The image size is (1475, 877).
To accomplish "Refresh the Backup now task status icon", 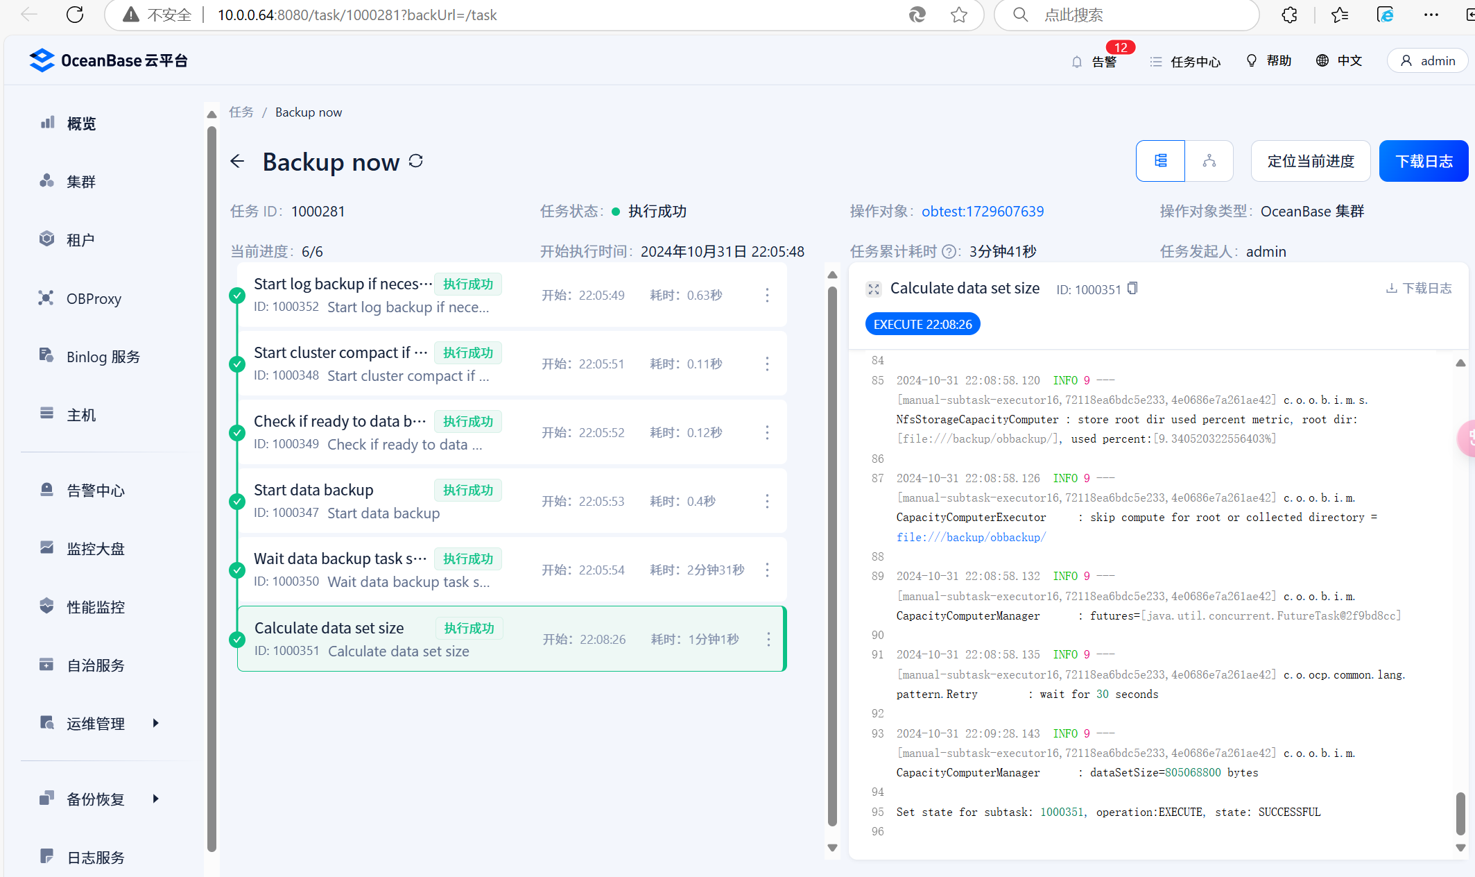I will pyautogui.click(x=416, y=161).
